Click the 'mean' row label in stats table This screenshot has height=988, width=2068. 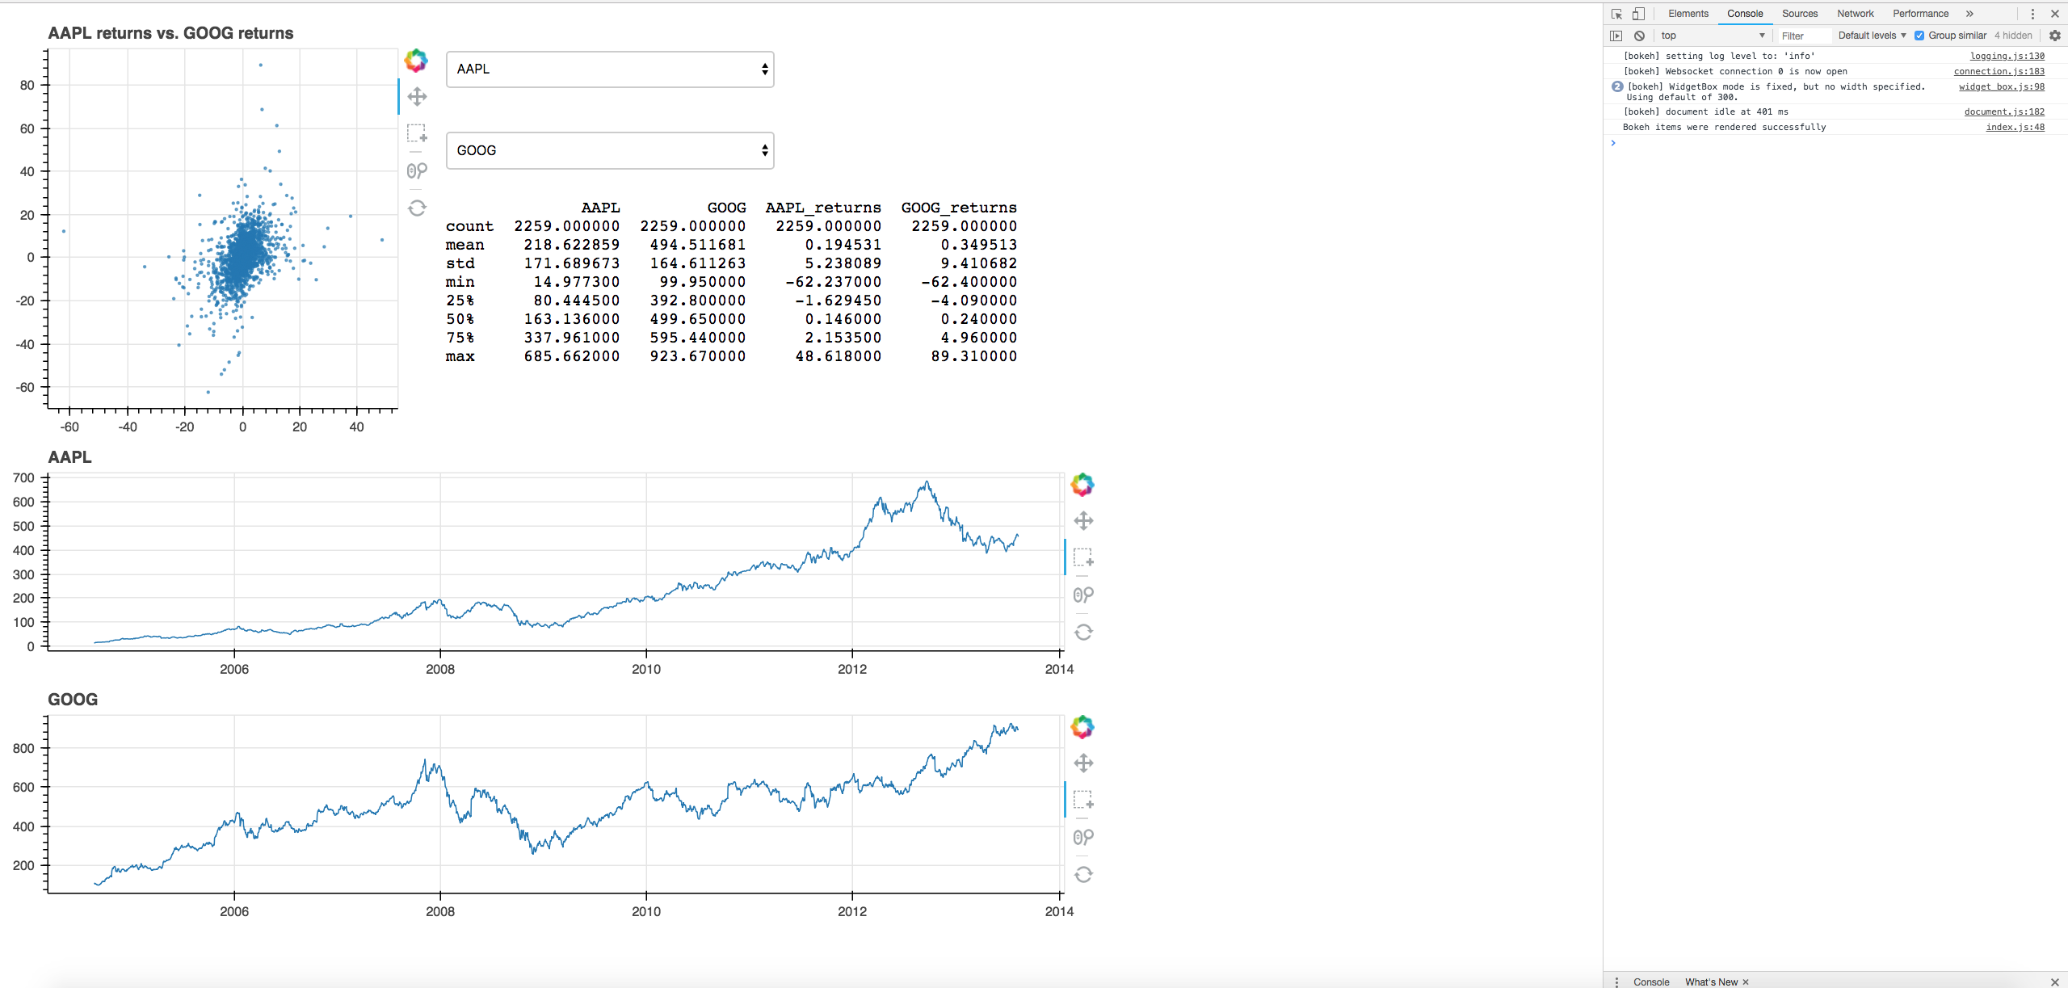(x=464, y=245)
